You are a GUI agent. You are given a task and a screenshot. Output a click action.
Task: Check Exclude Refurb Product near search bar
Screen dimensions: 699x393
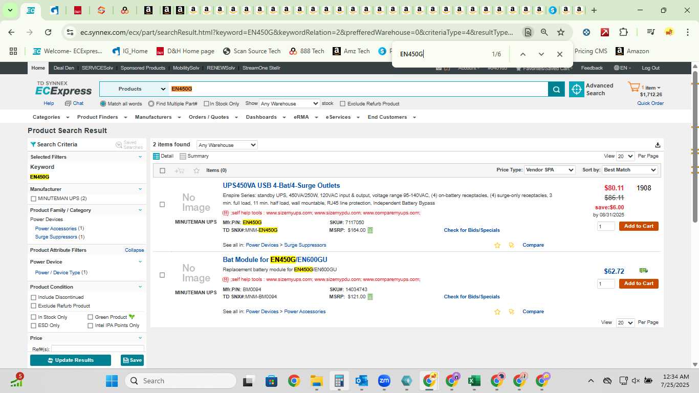[343, 104]
